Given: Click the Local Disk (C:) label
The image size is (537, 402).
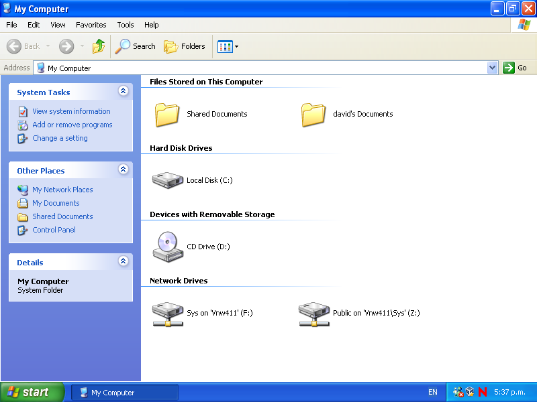Looking at the screenshot, I should pyautogui.click(x=209, y=180).
